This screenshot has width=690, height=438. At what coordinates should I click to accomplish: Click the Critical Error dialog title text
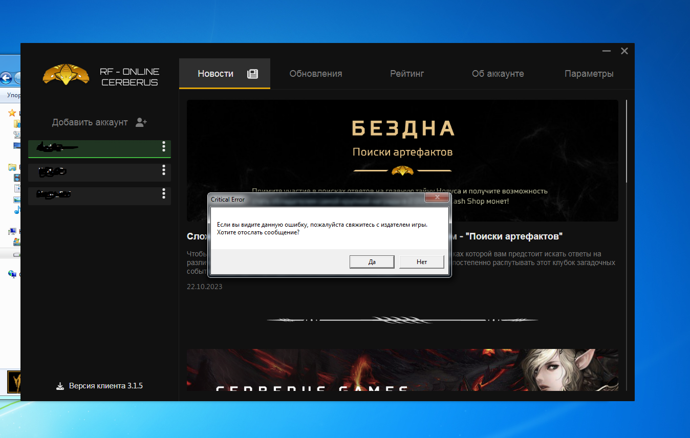228,200
